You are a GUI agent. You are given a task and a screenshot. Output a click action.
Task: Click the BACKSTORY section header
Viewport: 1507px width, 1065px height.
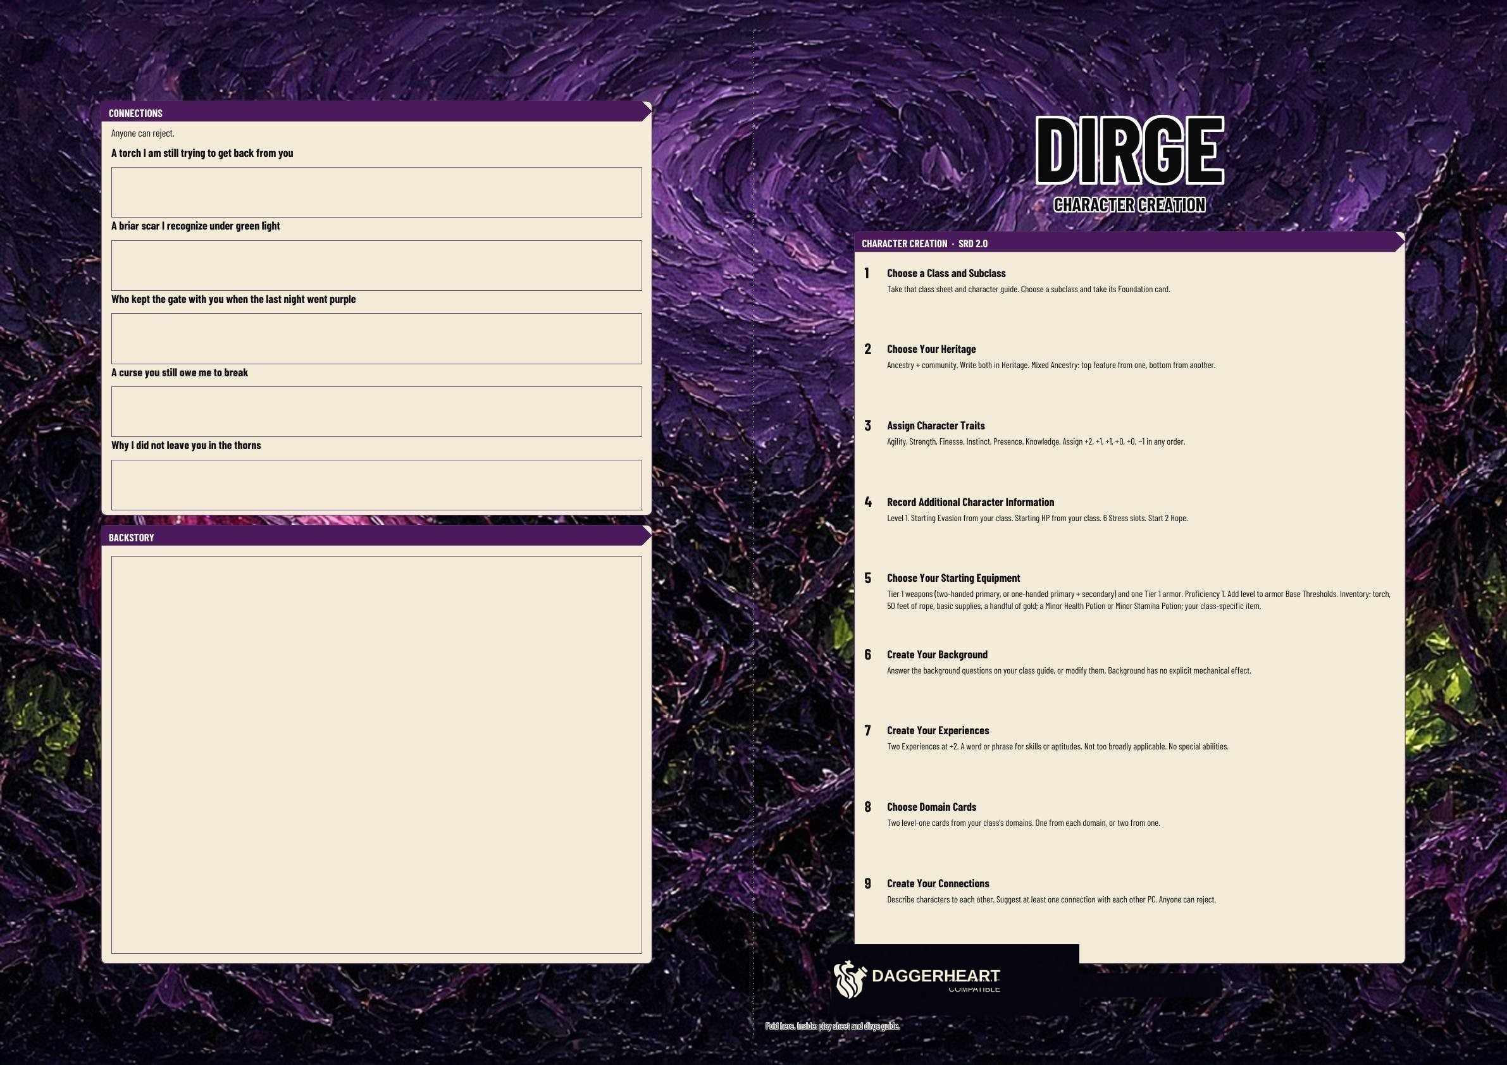coord(376,537)
